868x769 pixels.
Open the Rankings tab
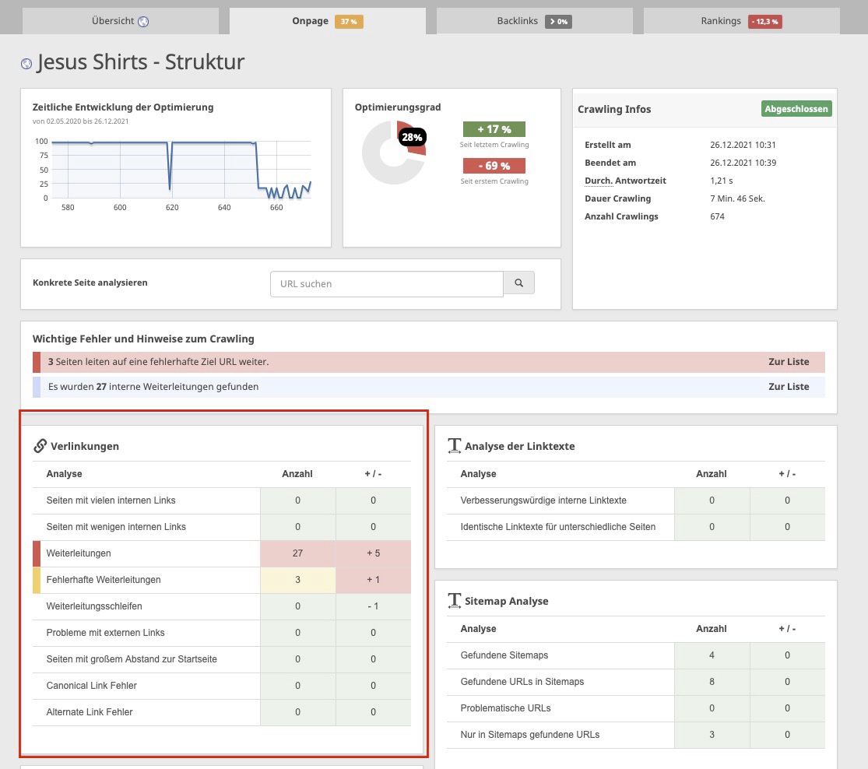point(740,21)
